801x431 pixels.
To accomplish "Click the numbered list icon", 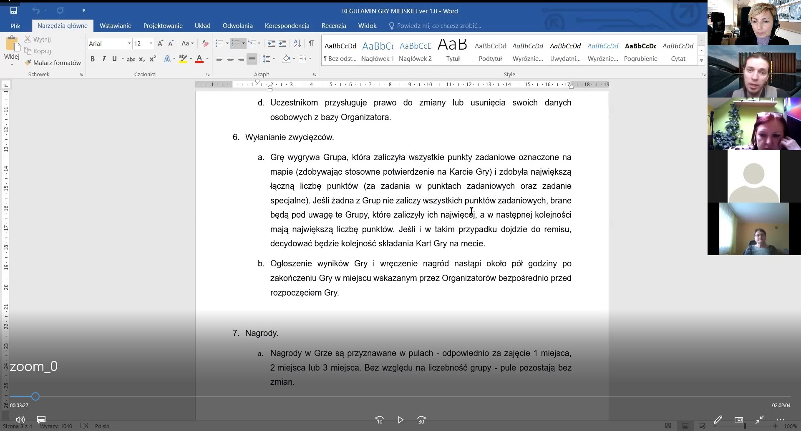I will tap(236, 43).
